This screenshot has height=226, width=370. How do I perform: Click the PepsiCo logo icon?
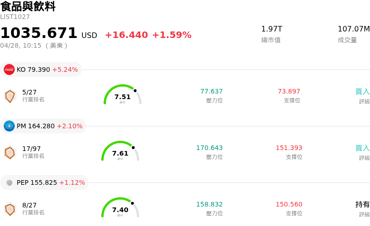coord(9,182)
